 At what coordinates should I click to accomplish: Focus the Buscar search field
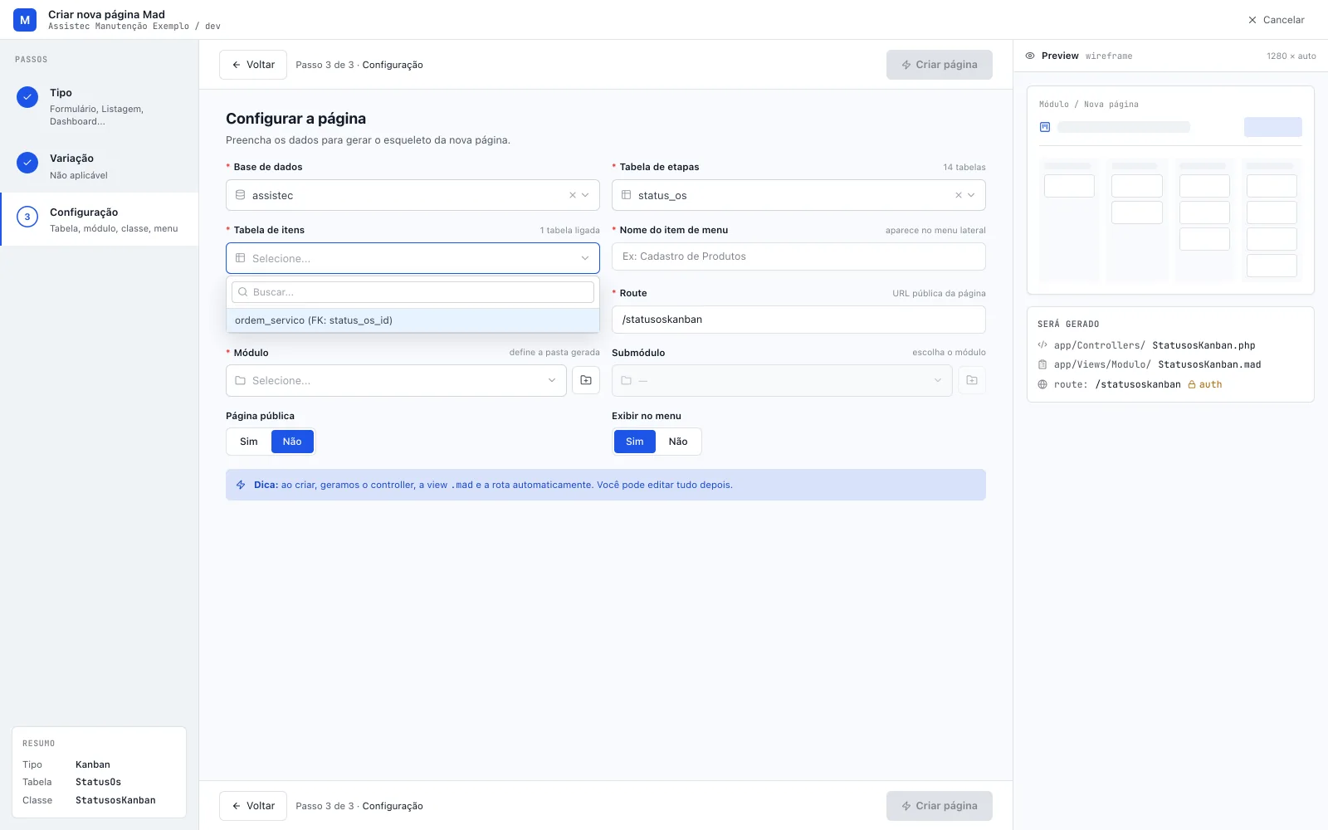[413, 292]
